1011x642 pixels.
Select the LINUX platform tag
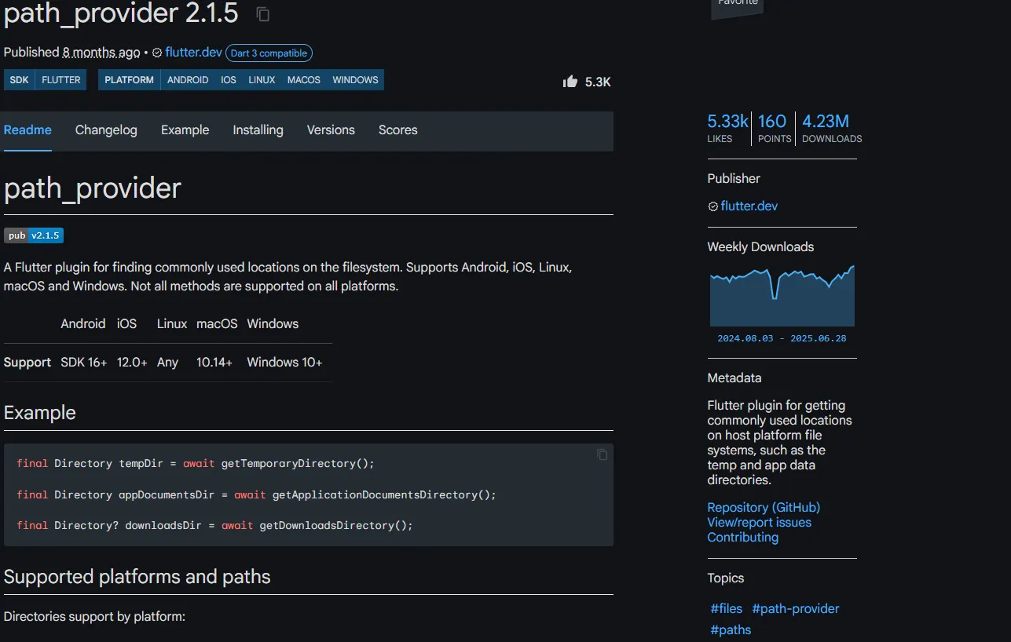tap(262, 80)
